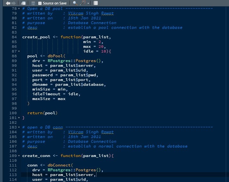This screenshot has height=182, width=229.
Task: Open the code tools dropdown arrow
Action: pos(88,3)
